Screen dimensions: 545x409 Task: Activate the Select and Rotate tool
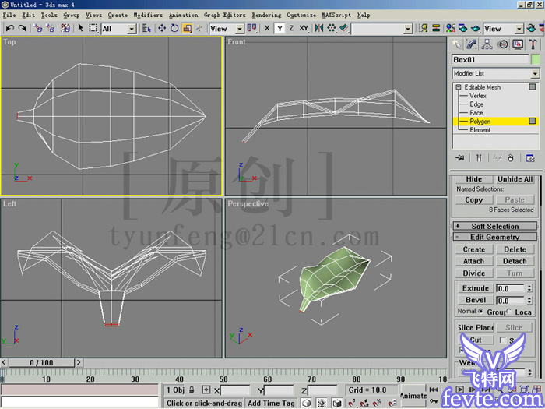point(174,29)
